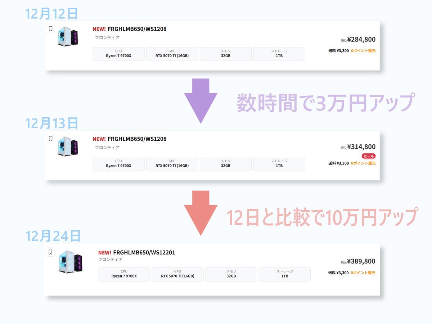The image size is (432, 324).
Task: Select CPU Ryzen 7 9700X chip, ¥284,800 card
Action: [x=118, y=54]
